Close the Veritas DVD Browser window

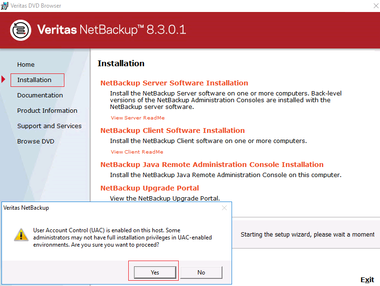375,6
